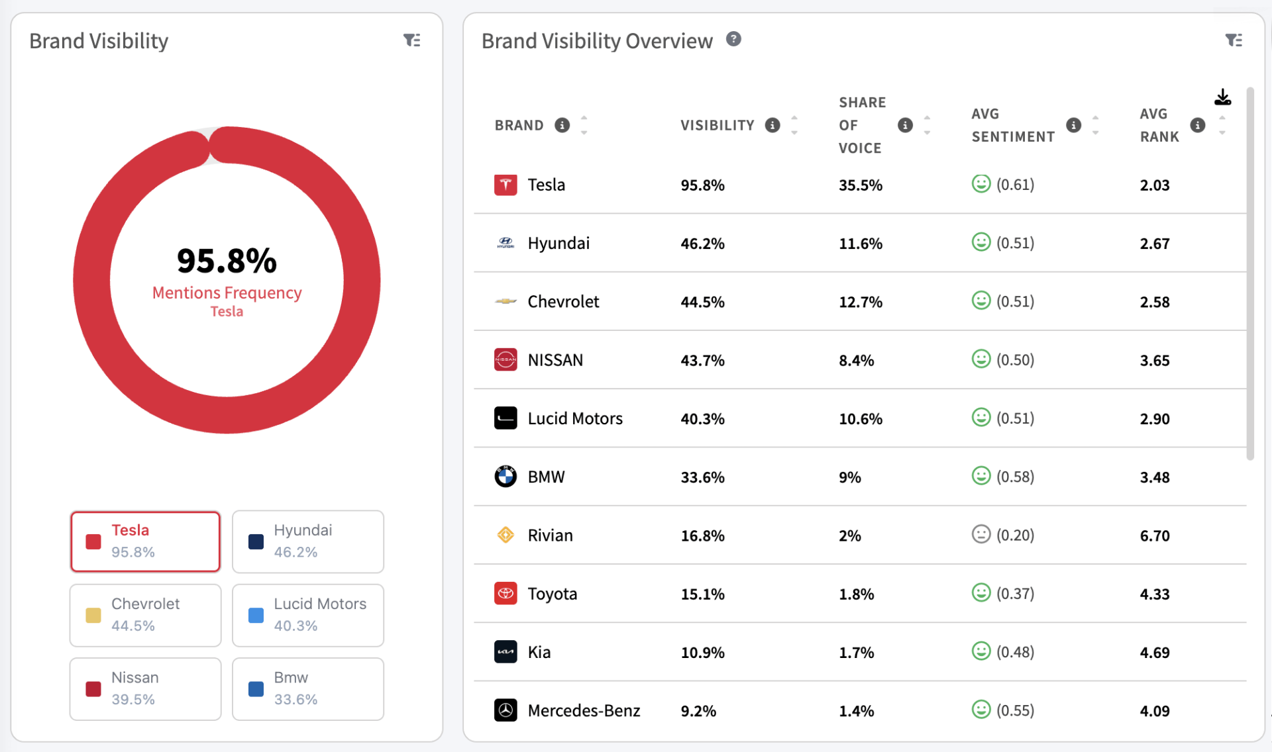The height and width of the screenshot is (752, 1272).
Task: Click info icon next to BRAND column
Action: [x=562, y=125]
